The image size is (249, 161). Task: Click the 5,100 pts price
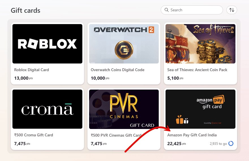(x=175, y=78)
